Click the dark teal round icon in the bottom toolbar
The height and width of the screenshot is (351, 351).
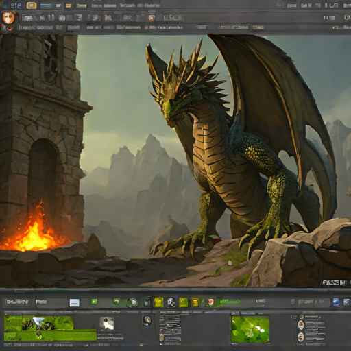146,302
